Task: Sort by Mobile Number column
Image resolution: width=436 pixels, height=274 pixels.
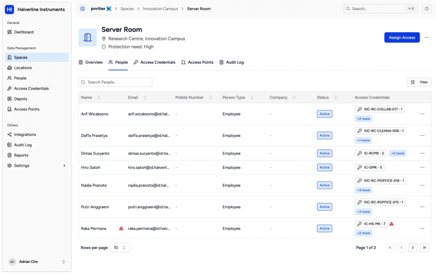Action: pos(210,98)
